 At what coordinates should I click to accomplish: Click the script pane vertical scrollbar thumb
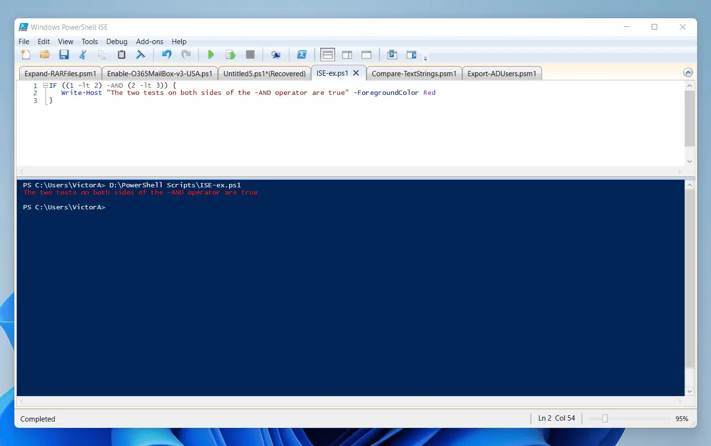[689, 118]
